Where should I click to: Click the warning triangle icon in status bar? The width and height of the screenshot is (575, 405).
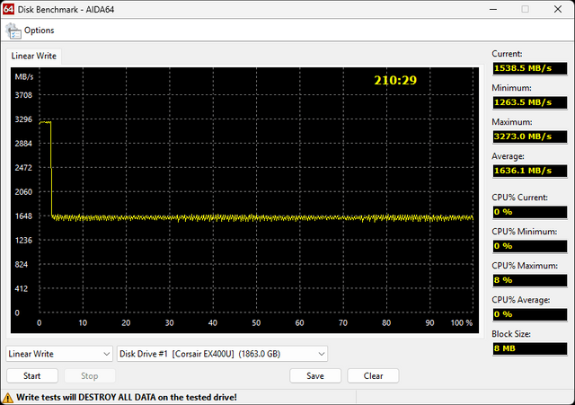click(7, 398)
